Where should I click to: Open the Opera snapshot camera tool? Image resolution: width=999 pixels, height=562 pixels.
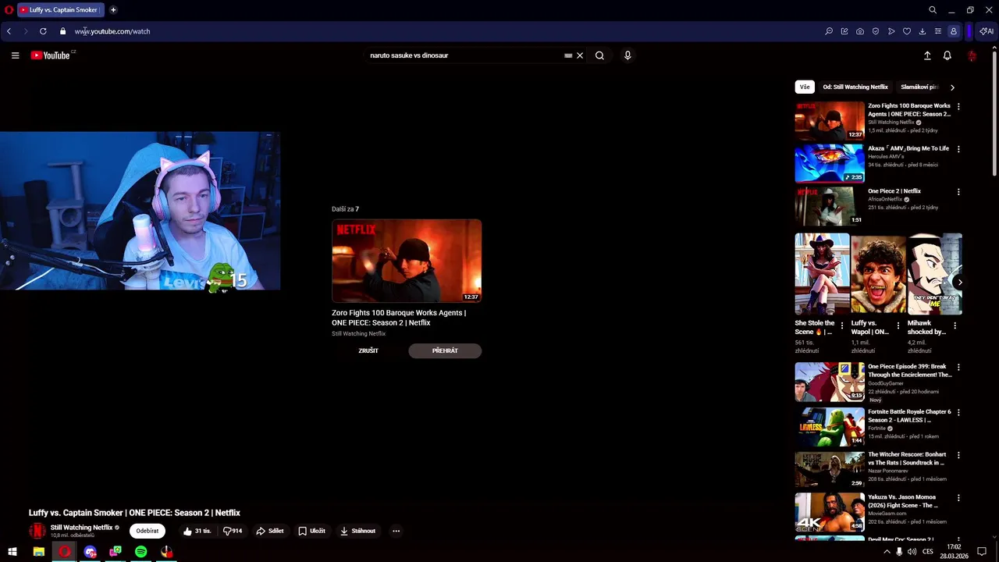point(860,31)
